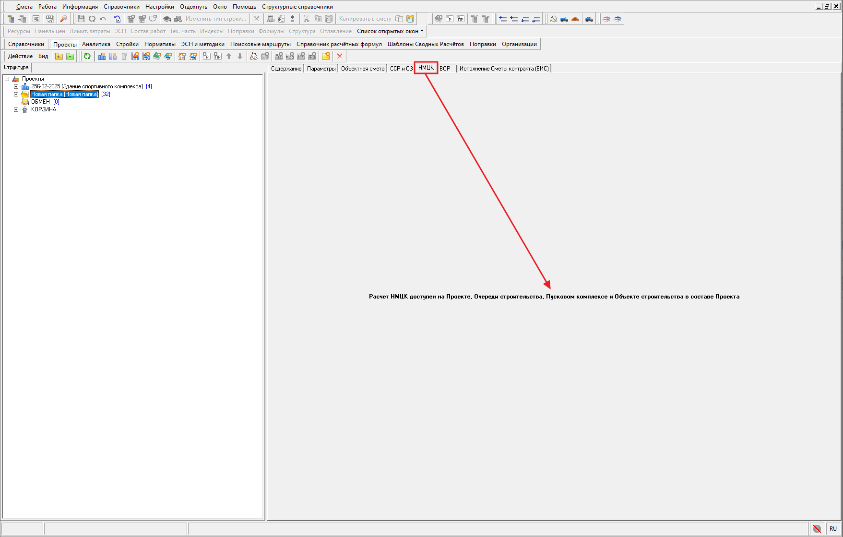
Task: Expand the КОРЗИНА tree node
Action: click(16, 109)
